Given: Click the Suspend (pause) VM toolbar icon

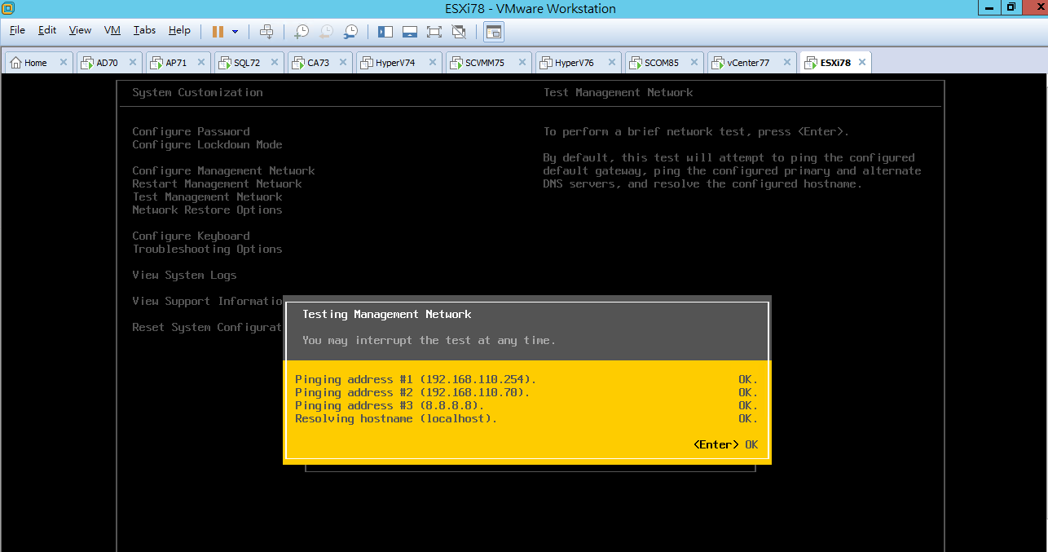Looking at the screenshot, I should click(218, 32).
